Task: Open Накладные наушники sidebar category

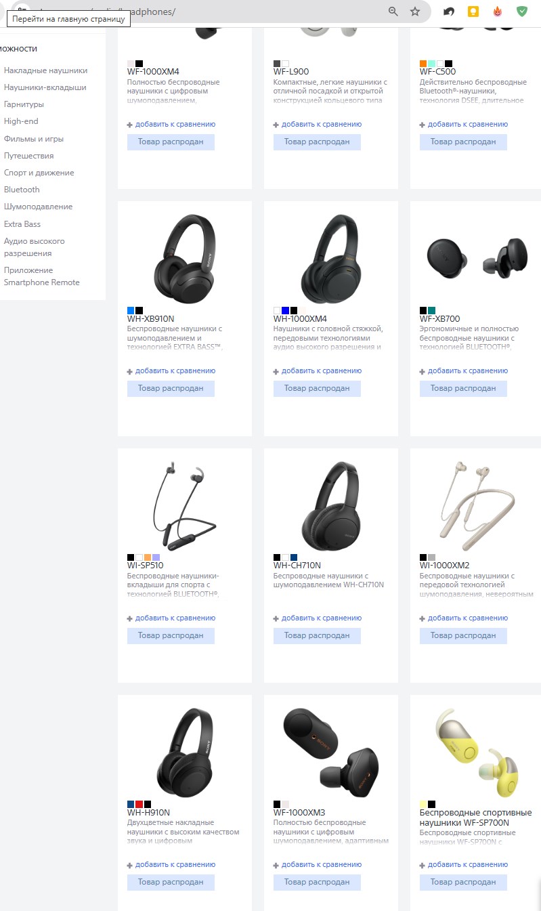Action: (x=45, y=70)
